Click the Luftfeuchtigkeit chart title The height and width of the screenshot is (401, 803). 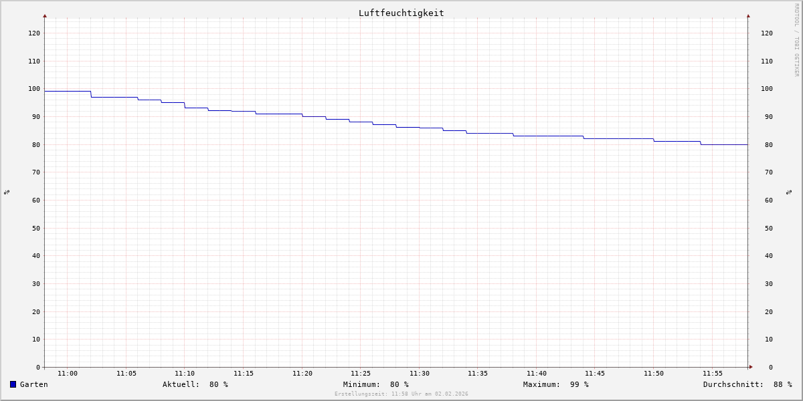coord(401,13)
